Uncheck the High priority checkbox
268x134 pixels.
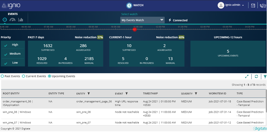coord(6,45)
